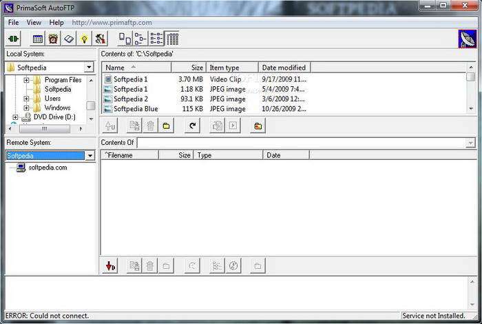Click the local panel copy files icon

[x=217, y=126]
